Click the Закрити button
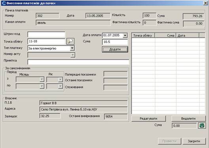Viewport: 209px width, 148px height. click(x=194, y=141)
